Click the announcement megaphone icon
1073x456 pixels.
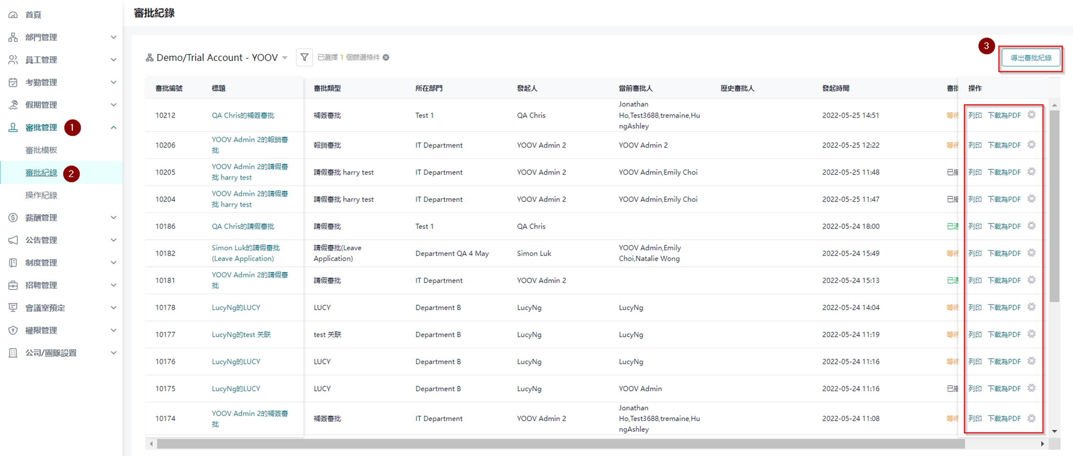13,240
